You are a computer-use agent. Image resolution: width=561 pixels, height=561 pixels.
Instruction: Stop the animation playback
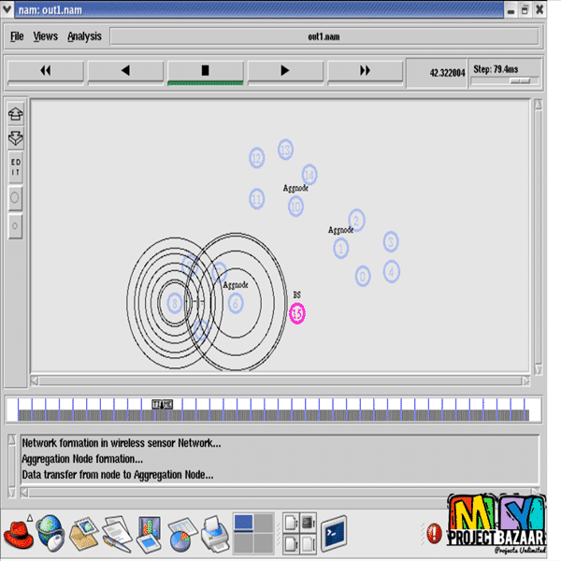click(206, 71)
